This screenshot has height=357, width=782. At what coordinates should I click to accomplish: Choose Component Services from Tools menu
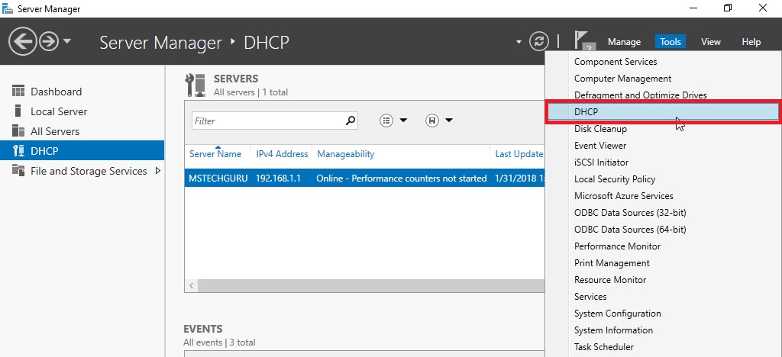tap(616, 62)
